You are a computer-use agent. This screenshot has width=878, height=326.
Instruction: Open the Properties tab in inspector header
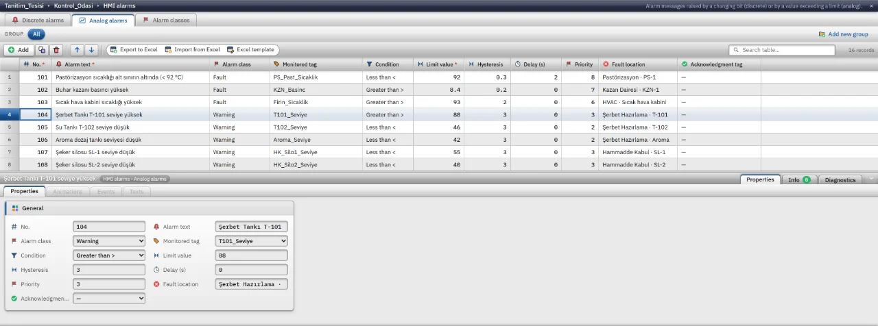click(x=760, y=179)
